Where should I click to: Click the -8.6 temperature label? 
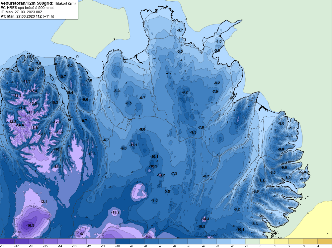coord(256,191)
